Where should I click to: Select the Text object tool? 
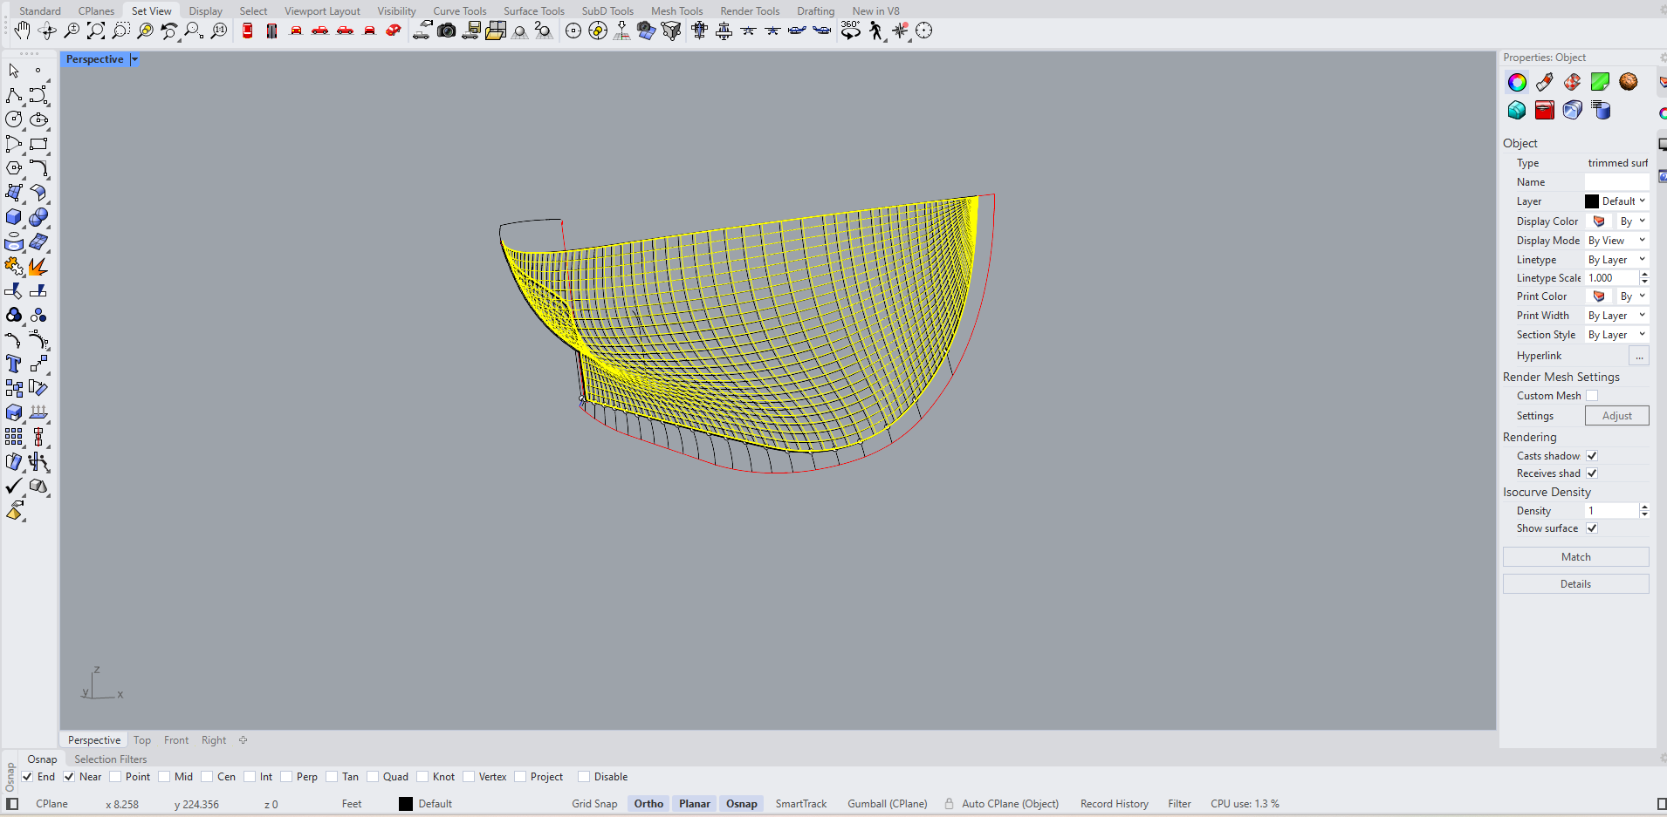(14, 364)
